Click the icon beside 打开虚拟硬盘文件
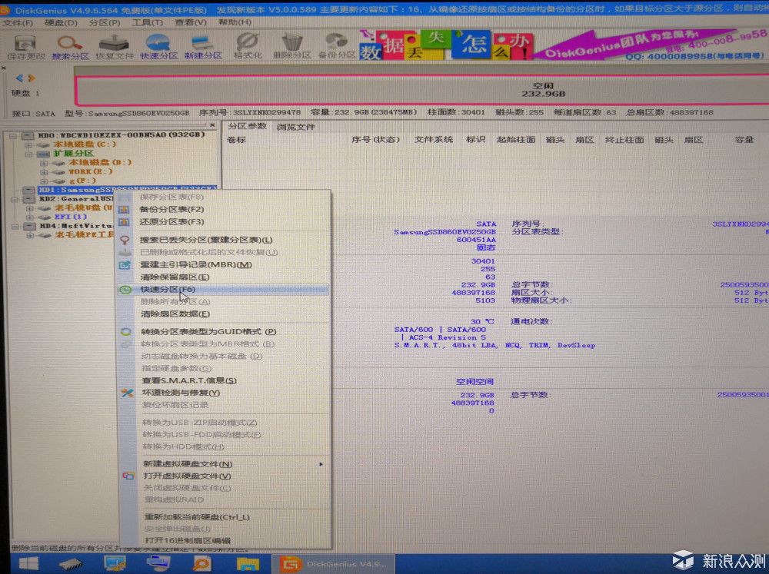Image resolution: width=769 pixels, height=574 pixels. click(x=128, y=476)
